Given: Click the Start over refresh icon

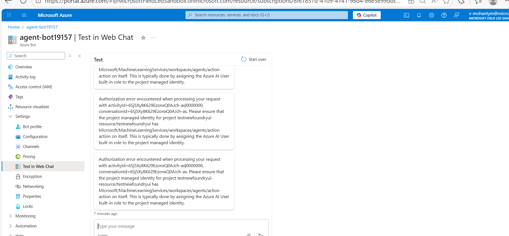Looking at the screenshot, I should pyautogui.click(x=244, y=59).
